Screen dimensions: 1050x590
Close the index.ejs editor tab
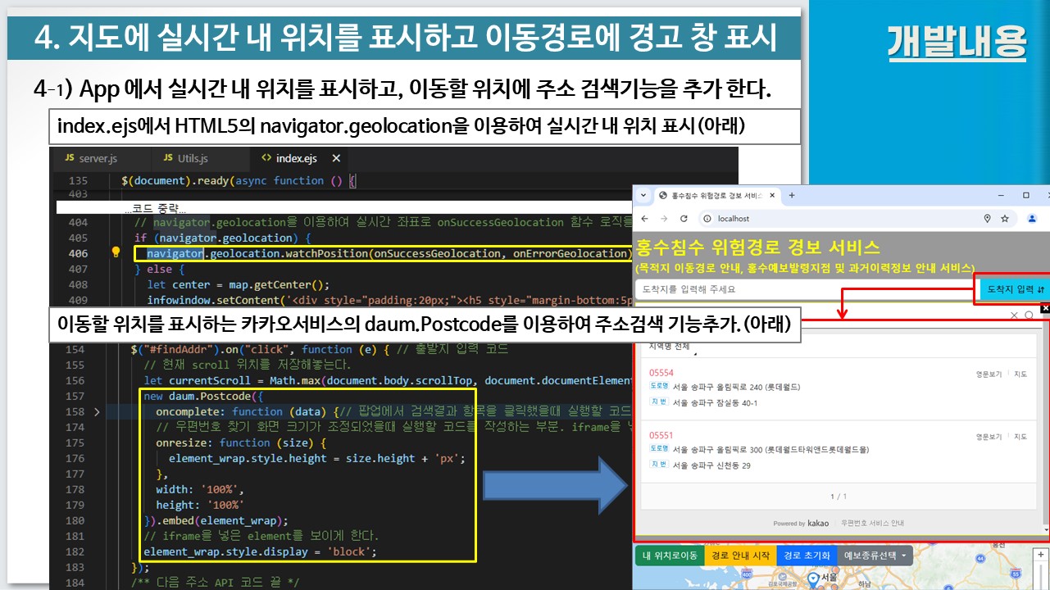[x=336, y=158]
